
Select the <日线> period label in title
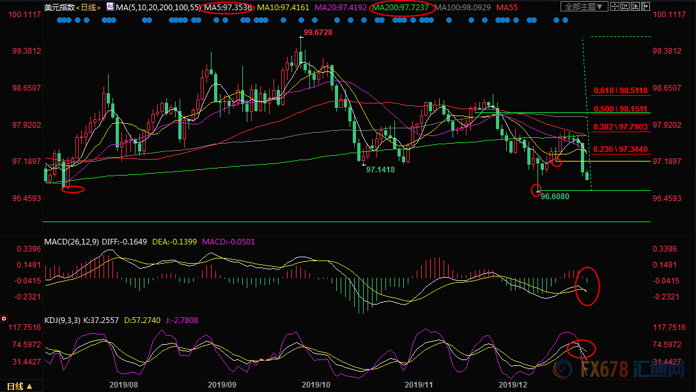pos(88,8)
